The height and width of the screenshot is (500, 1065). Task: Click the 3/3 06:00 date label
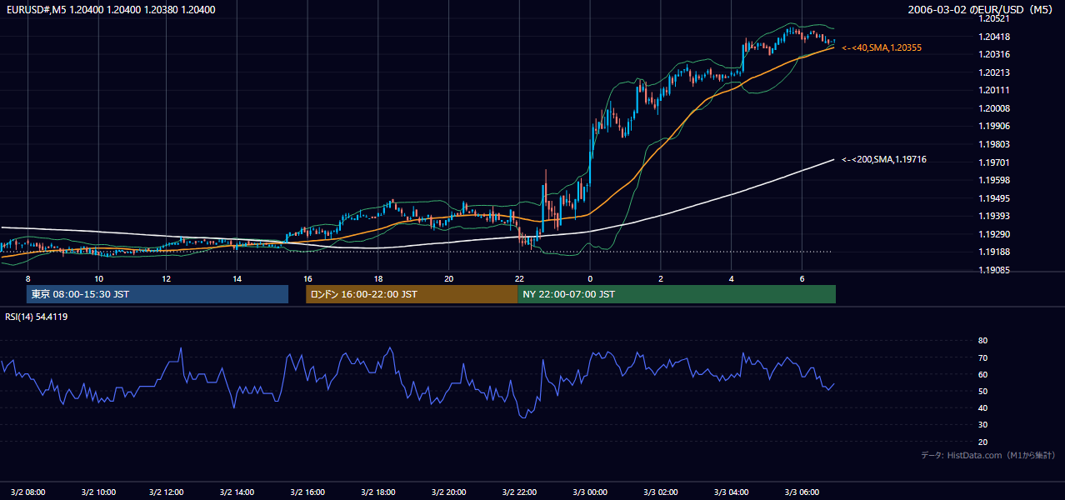tap(802, 492)
